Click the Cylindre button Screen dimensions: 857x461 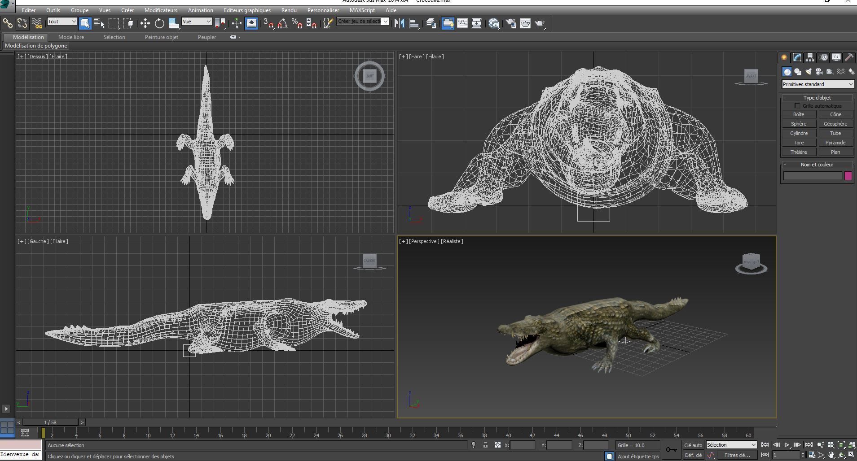pos(799,133)
